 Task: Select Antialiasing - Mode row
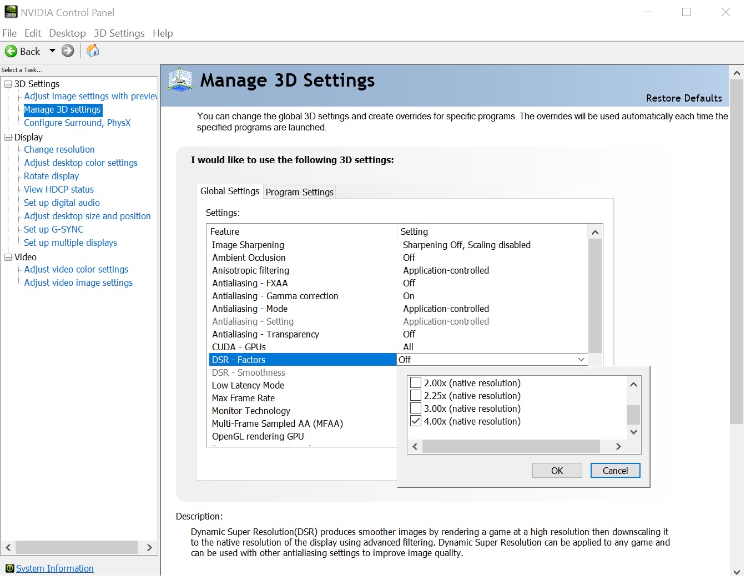pos(398,309)
